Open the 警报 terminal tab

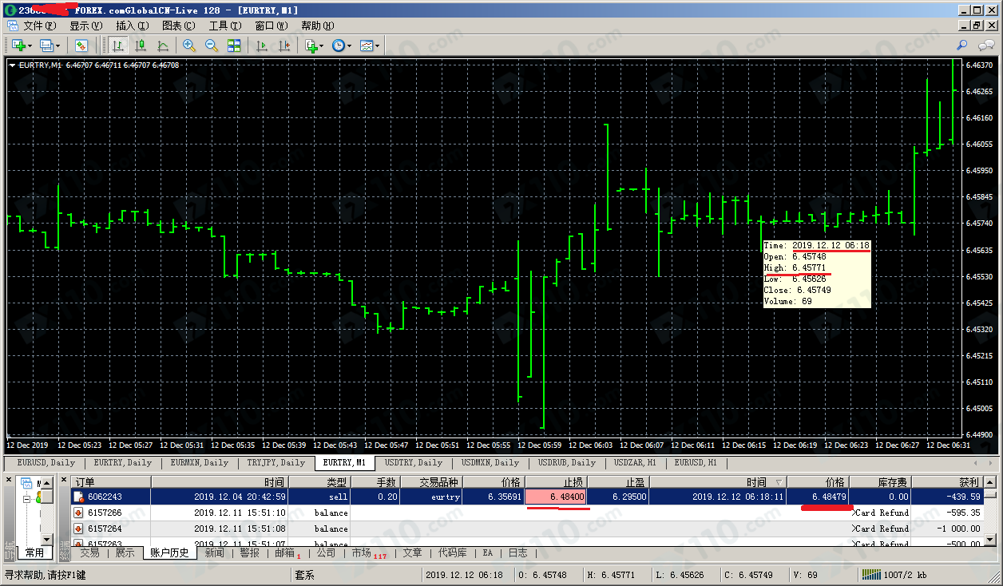(249, 552)
